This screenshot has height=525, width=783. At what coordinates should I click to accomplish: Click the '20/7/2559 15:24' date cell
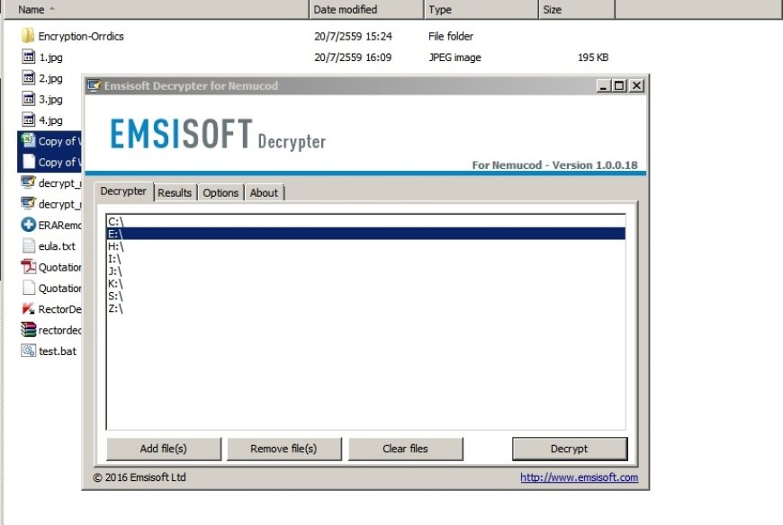(x=353, y=36)
